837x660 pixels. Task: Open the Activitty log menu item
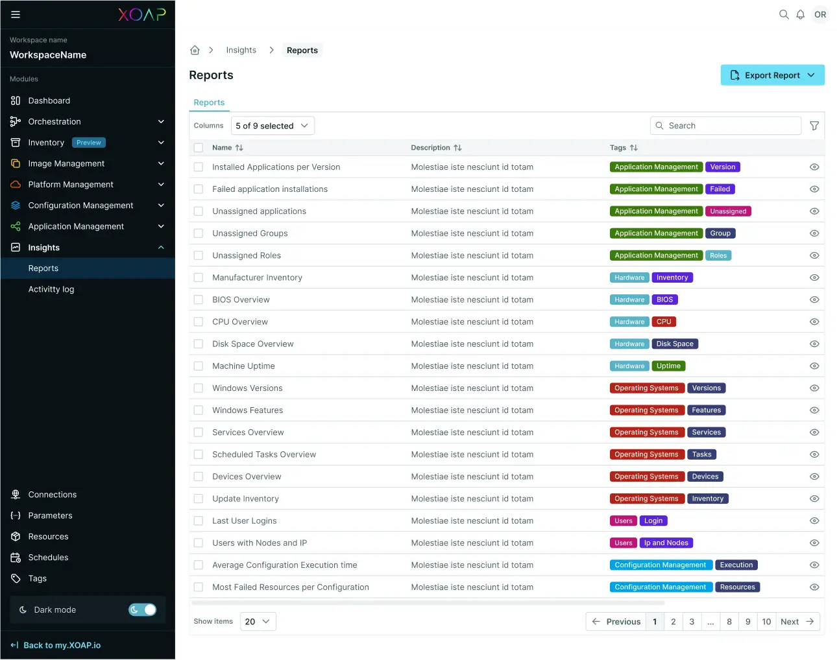(51, 289)
